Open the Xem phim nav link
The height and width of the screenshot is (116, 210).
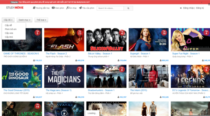pos(59,8)
